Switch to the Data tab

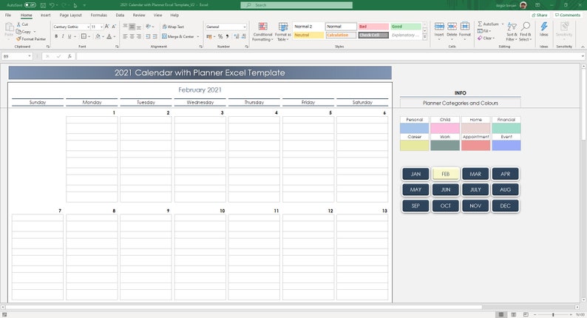point(120,15)
